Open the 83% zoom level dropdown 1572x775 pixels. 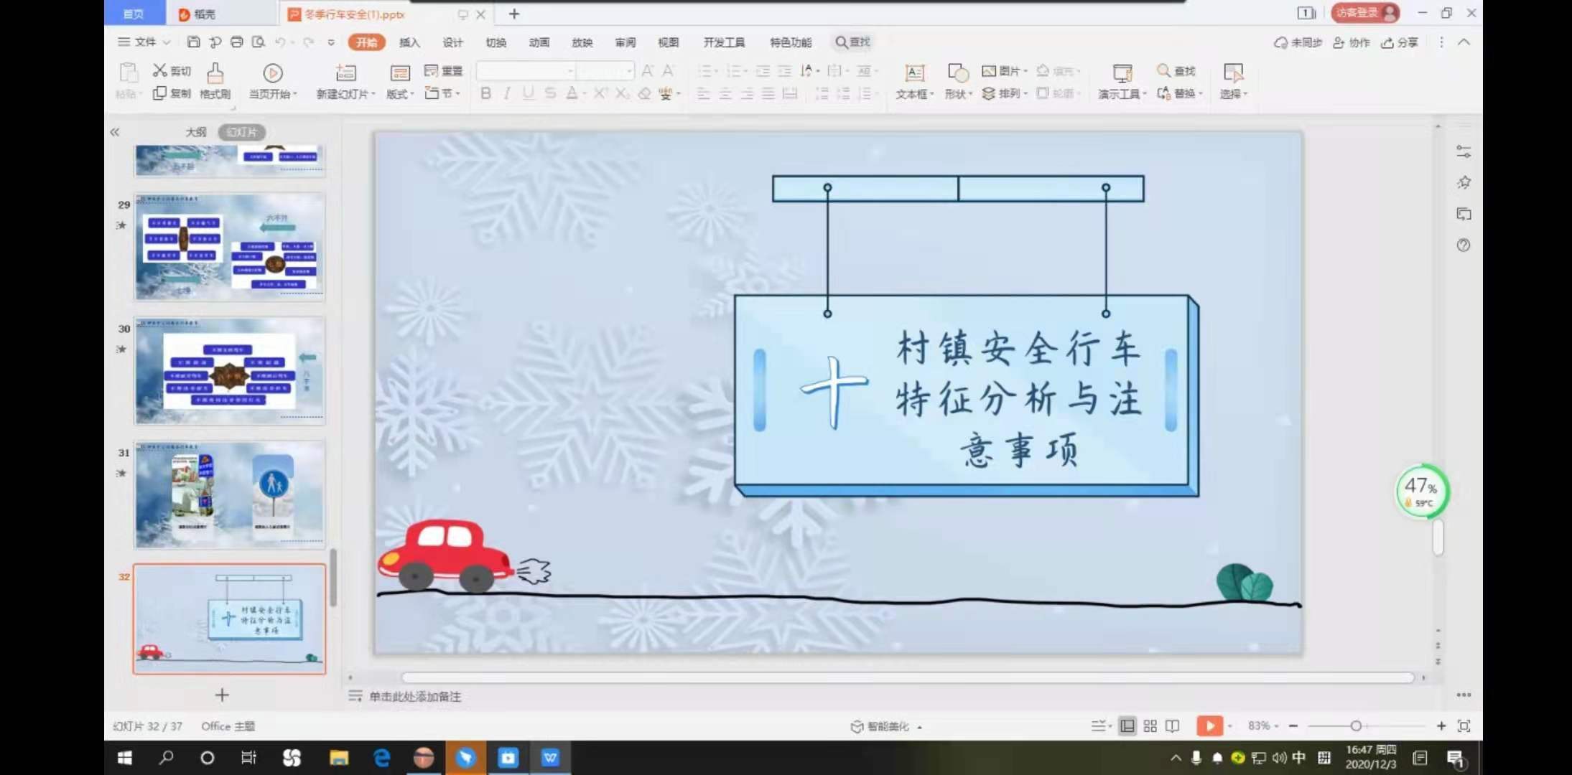[1264, 726]
